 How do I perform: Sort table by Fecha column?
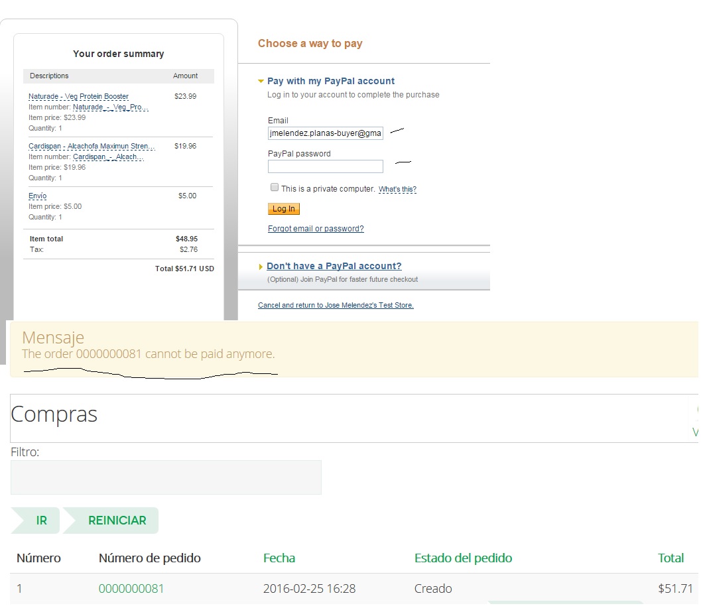pyautogui.click(x=279, y=558)
